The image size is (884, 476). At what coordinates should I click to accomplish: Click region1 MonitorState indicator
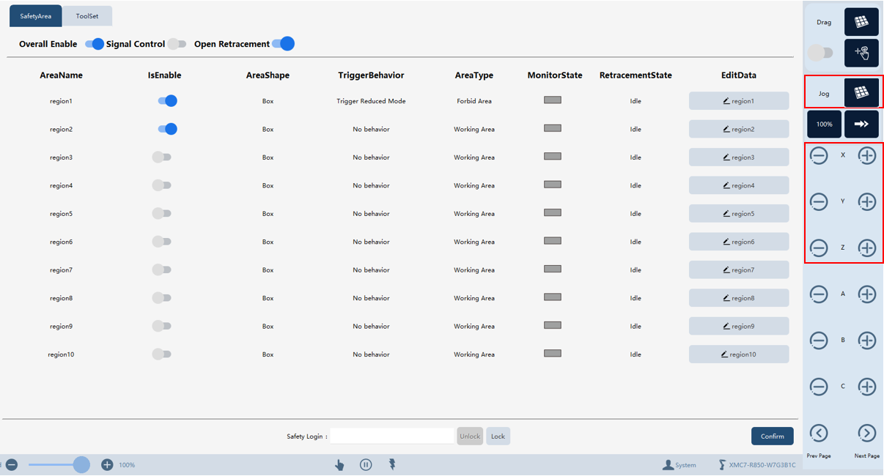tap(553, 100)
